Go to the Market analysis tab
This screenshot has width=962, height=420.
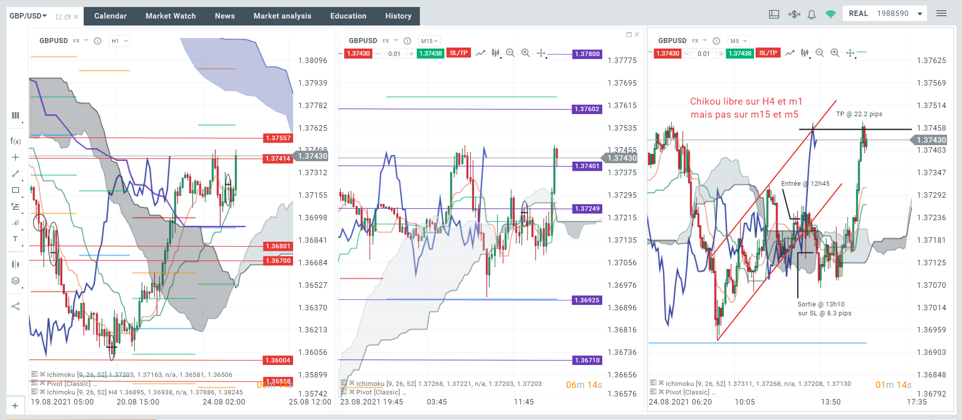pos(283,16)
